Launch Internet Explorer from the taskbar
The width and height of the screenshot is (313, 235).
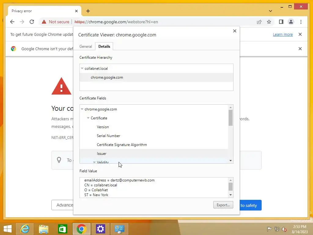25,229
